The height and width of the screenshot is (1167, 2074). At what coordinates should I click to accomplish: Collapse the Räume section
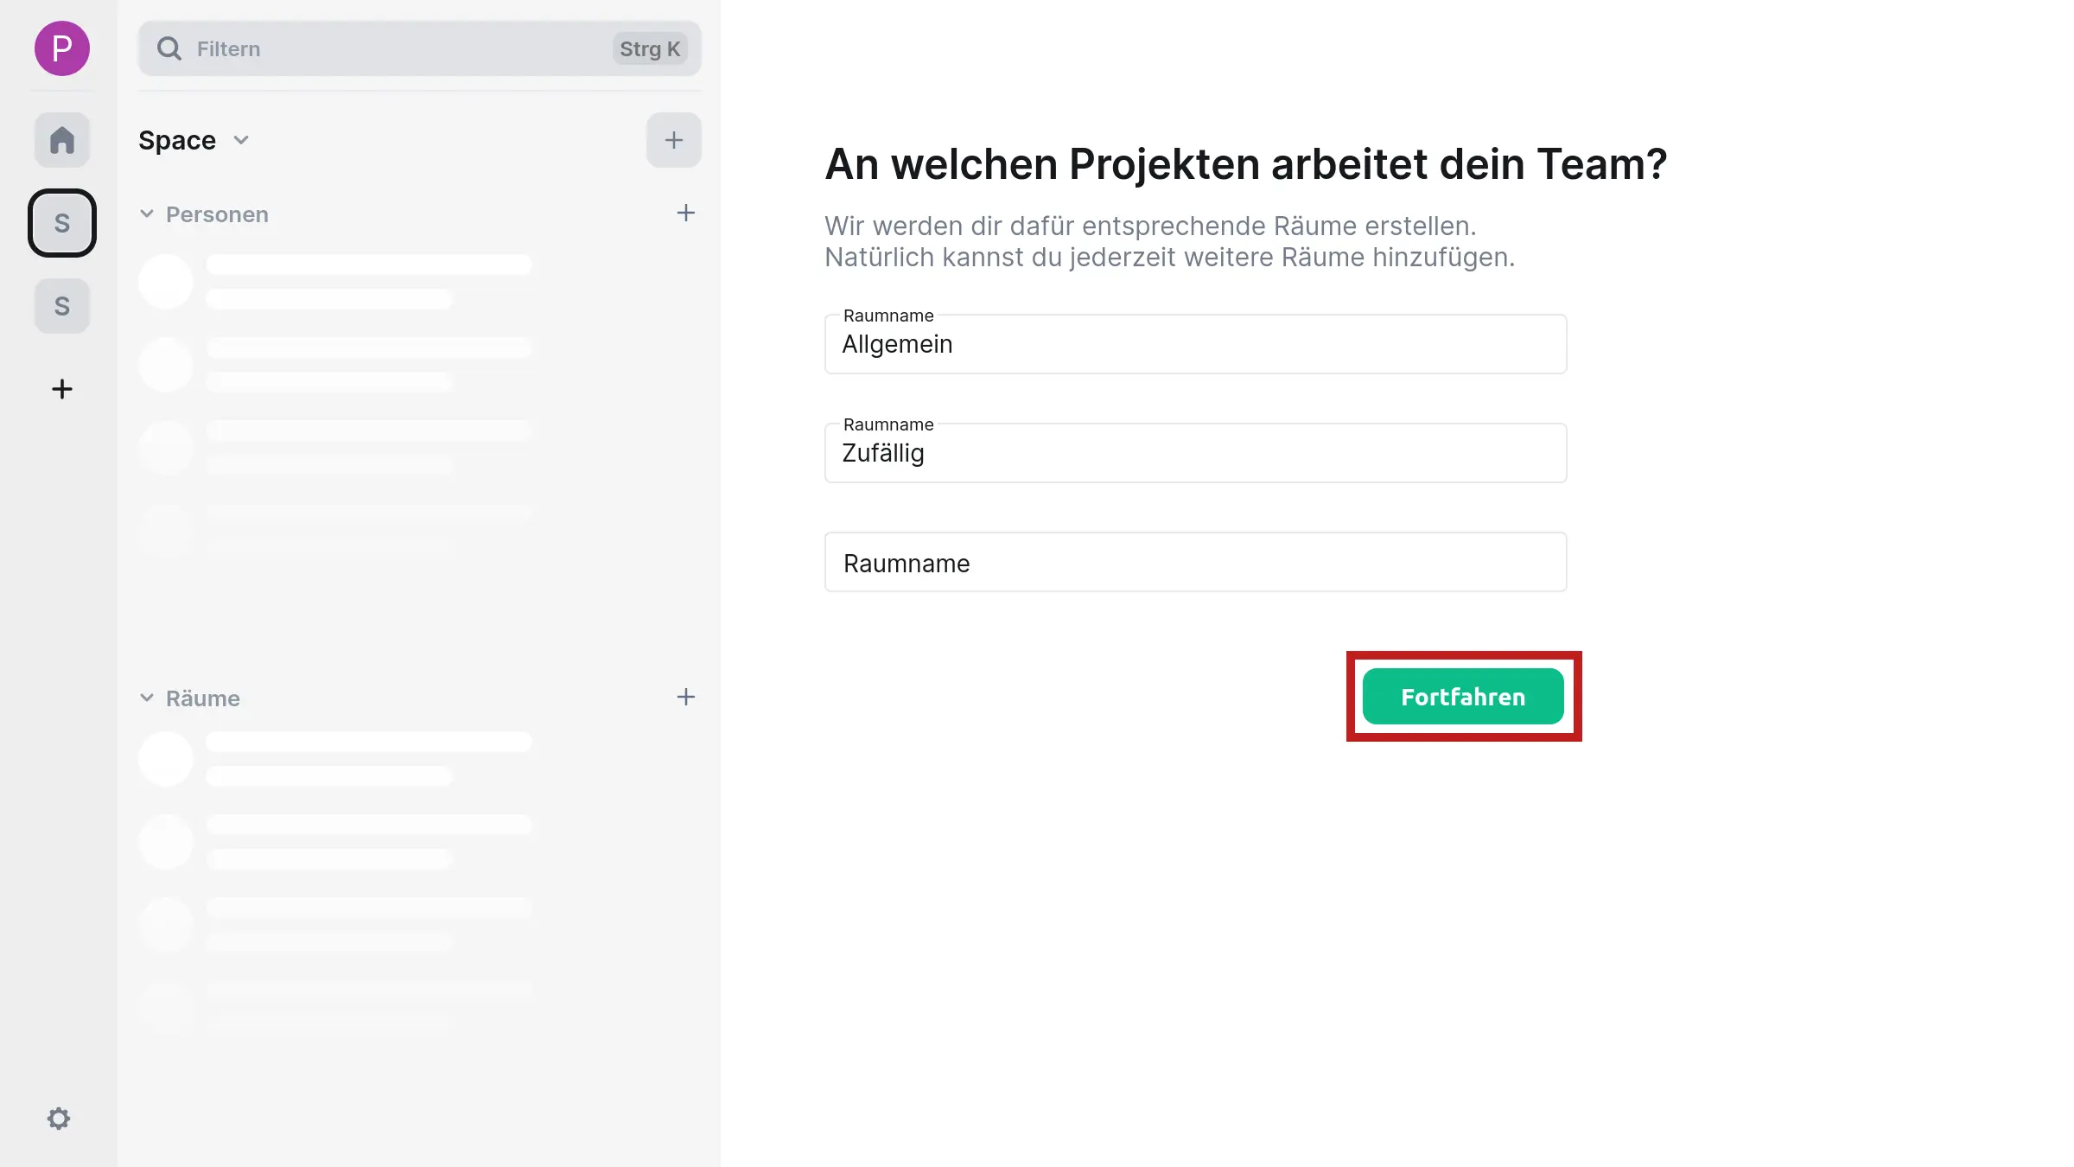(x=147, y=698)
